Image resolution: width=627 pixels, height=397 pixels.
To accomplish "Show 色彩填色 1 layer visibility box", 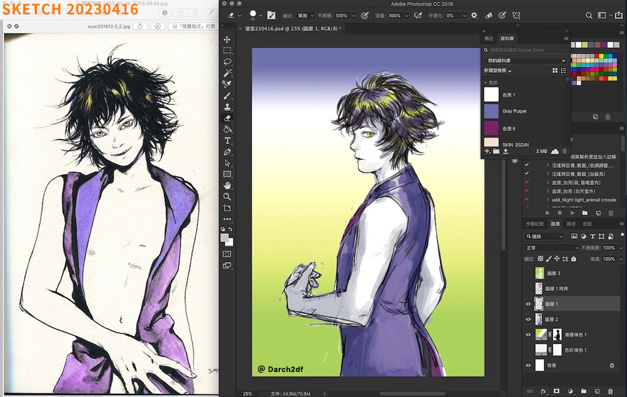I will [x=528, y=350].
